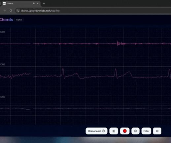Open settings via the gear icon
This screenshot has height=143, width=171.
[x=157, y=131]
